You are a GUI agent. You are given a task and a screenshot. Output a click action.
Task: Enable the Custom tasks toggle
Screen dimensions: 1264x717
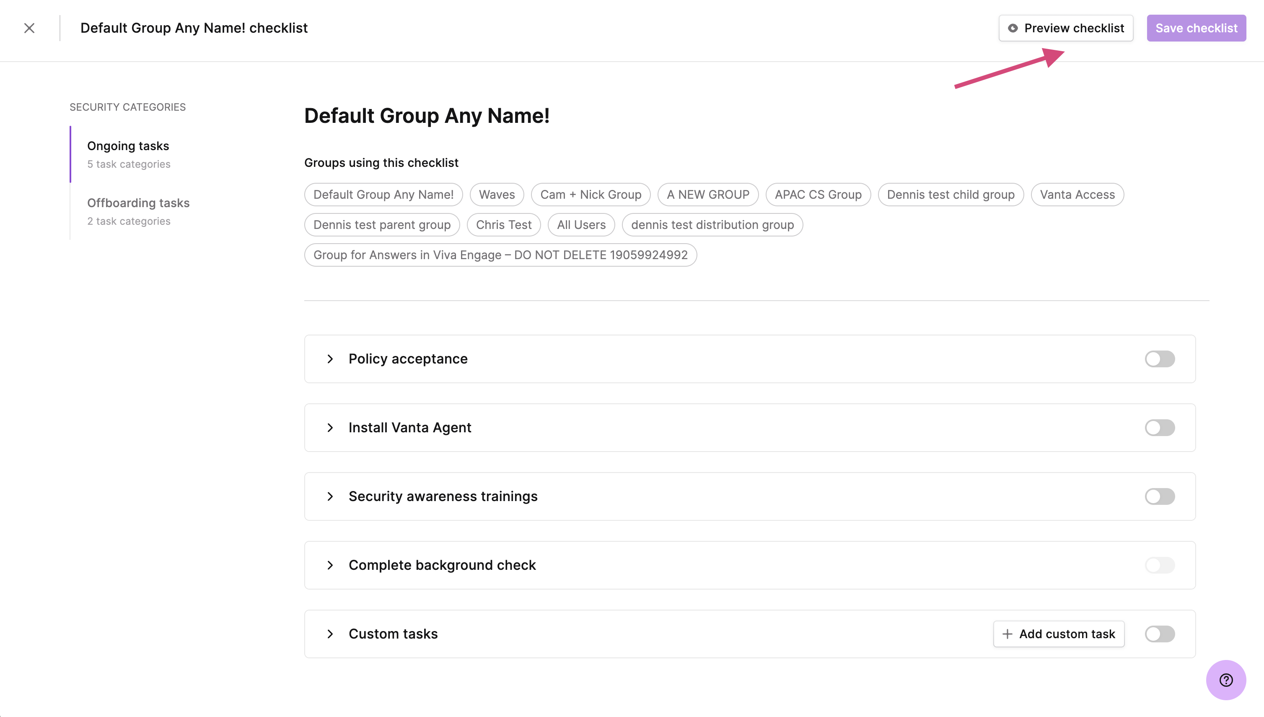(1160, 634)
